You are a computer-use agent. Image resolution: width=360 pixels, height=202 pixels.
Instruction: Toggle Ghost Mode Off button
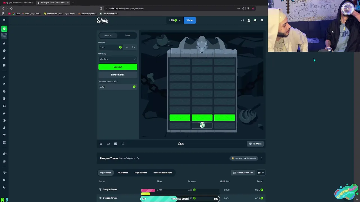pos(243,173)
